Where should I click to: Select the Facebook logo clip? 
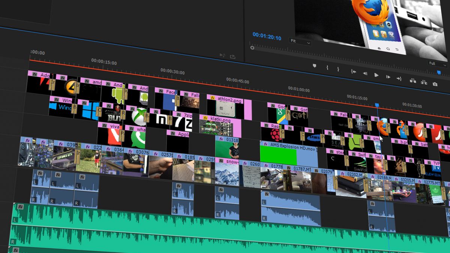click(166, 100)
